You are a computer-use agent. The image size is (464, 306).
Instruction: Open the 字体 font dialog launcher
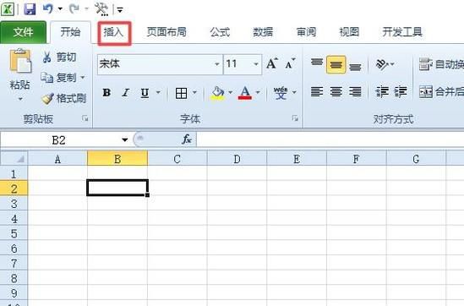295,118
